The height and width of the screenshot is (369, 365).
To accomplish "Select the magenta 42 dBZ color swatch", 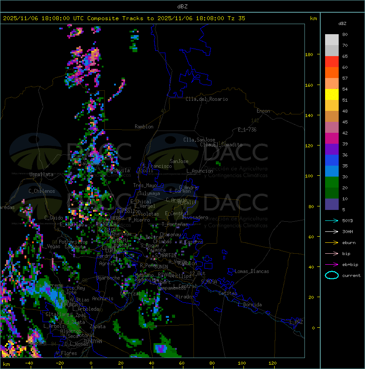I will [x=332, y=138].
